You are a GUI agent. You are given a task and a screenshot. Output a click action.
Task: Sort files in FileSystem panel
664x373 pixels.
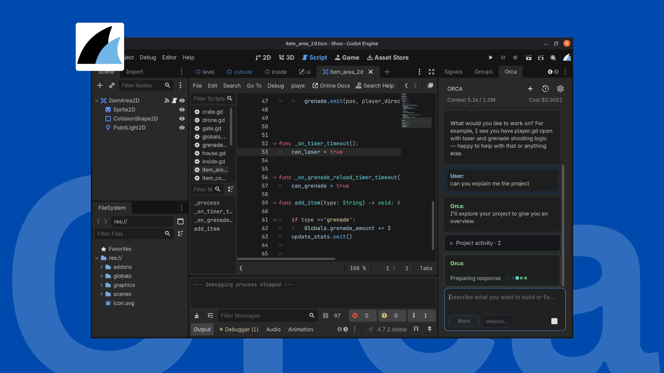point(180,234)
